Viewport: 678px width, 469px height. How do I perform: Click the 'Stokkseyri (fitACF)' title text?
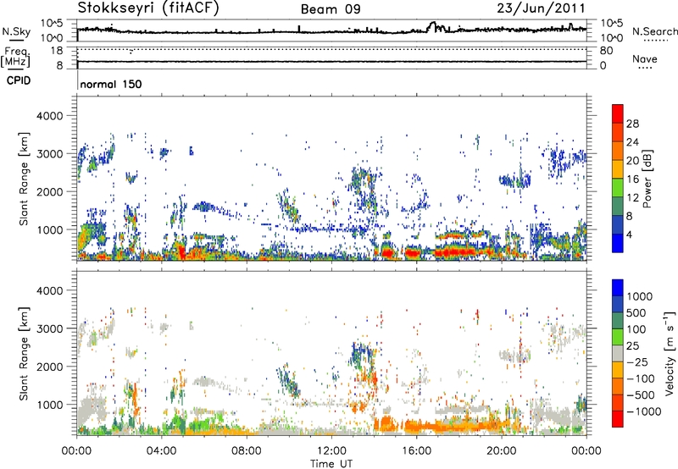(148, 8)
